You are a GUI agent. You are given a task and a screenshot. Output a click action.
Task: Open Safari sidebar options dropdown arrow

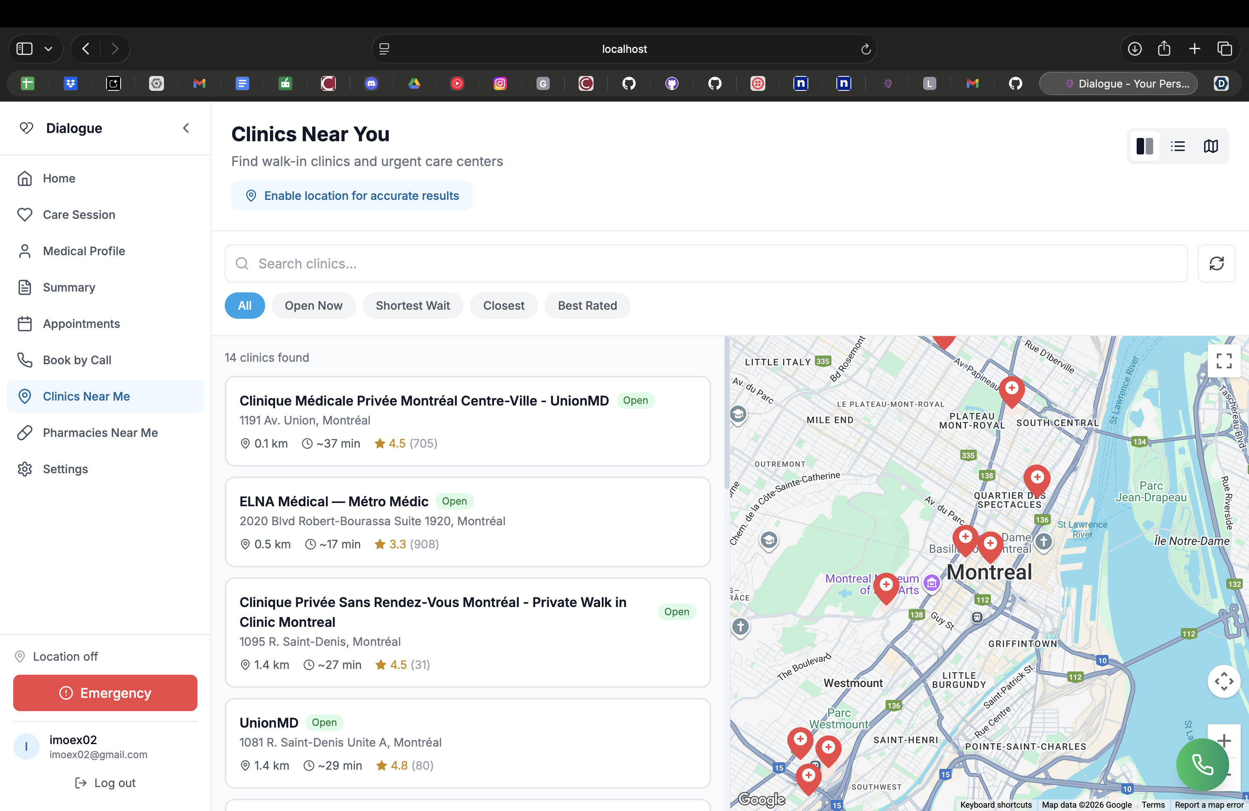click(x=48, y=49)
